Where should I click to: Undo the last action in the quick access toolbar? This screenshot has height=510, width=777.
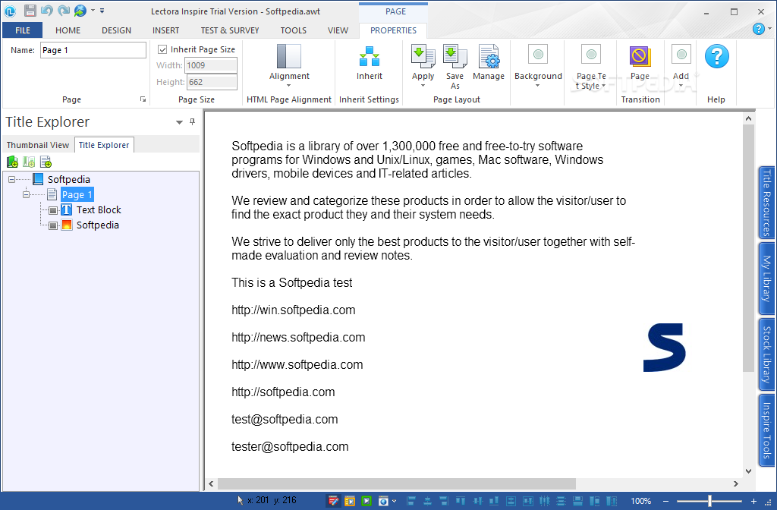(x=46, y=11)
